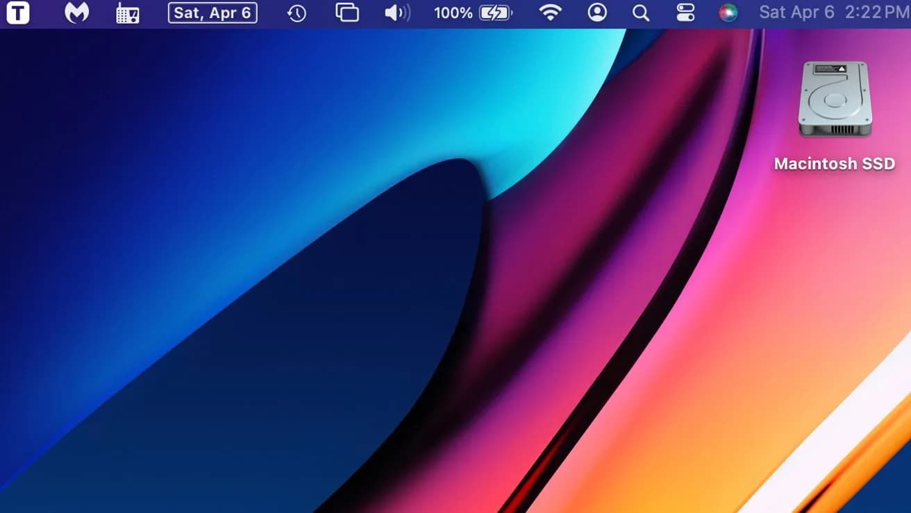Click the "Sat Apr 6 2:22 PM" clock
The image size is (911, 513).
pyautogui.click(x=833, y=13)
